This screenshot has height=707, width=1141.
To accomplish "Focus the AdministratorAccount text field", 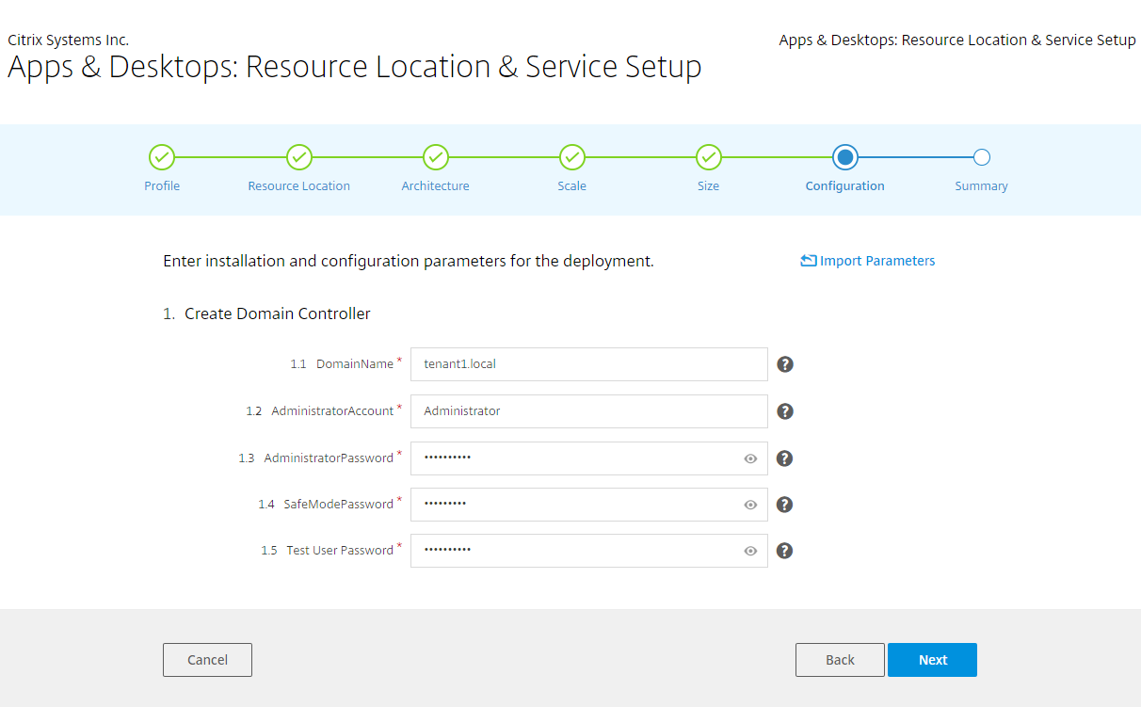I will [x=588, y=411].
